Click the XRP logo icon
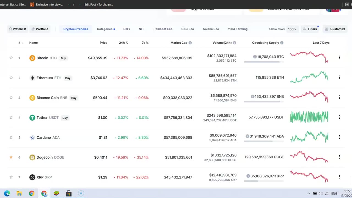This screenshot has width=352, height=198. coord(32,177)
